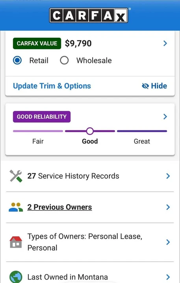The width and height of the screenshot is (180, 283).
Task: Open Service History Records chevron
Action: click(168, 176)
